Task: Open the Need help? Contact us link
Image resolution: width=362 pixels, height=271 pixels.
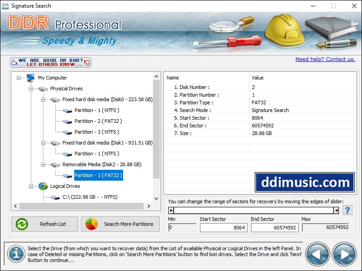Action: point(325,59)
